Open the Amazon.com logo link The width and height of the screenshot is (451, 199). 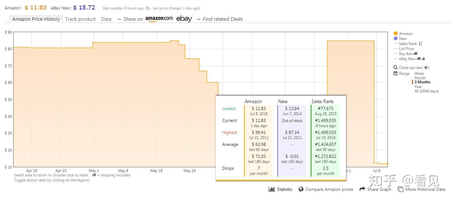159,19
